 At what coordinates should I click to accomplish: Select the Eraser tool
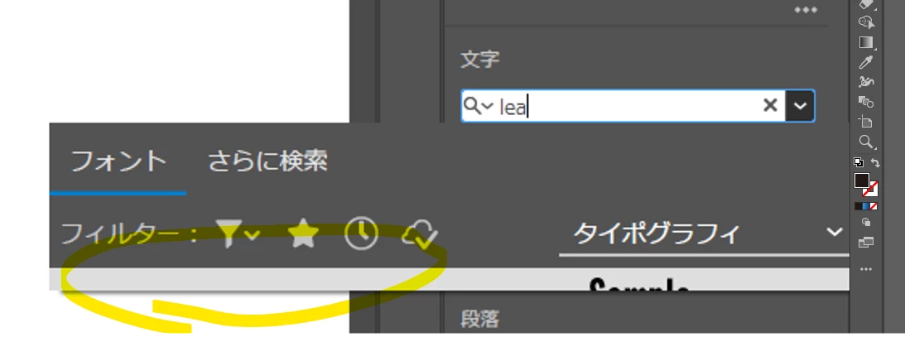[x=866, y=3]
